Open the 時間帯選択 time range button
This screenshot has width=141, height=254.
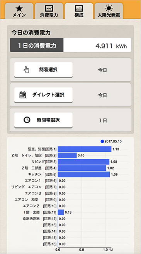click(43, 120)
